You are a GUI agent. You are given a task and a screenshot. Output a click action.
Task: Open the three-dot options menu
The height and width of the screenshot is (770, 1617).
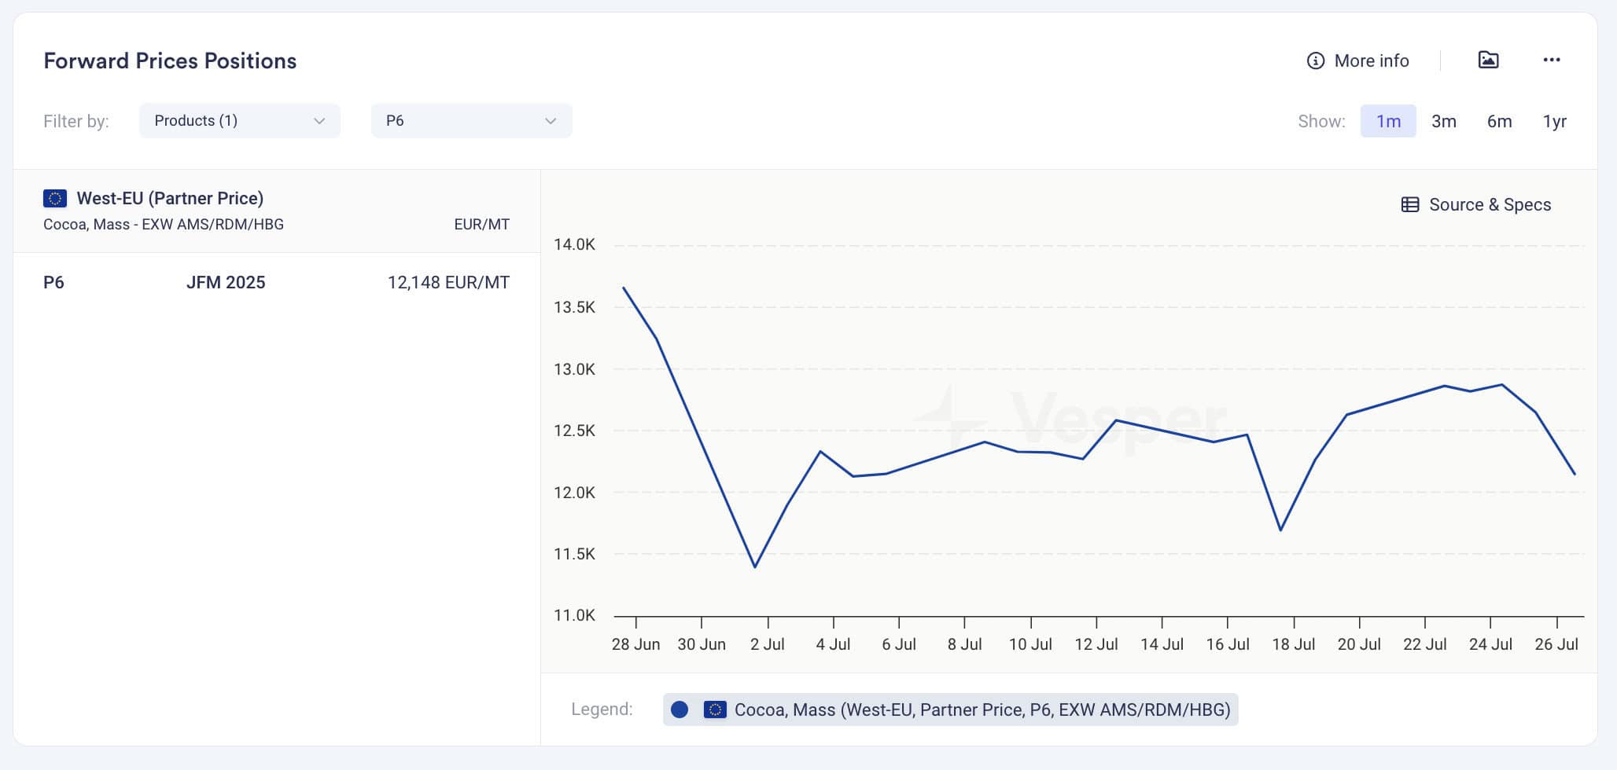click(1551, 60)
